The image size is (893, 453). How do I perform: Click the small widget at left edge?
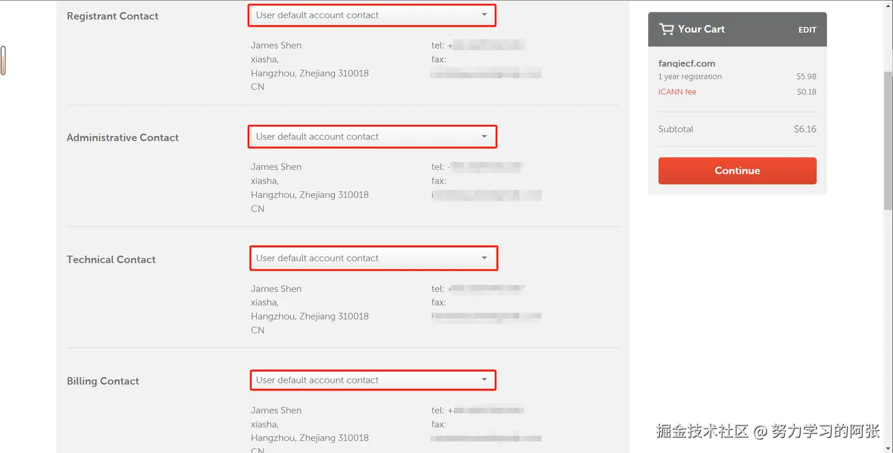click(3, 61)
